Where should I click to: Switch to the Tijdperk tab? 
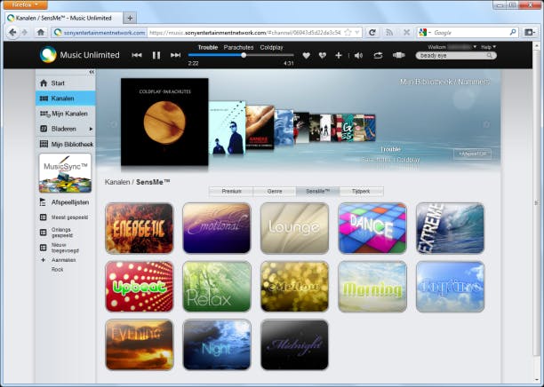pyautogui.click(x=361, y=191)
